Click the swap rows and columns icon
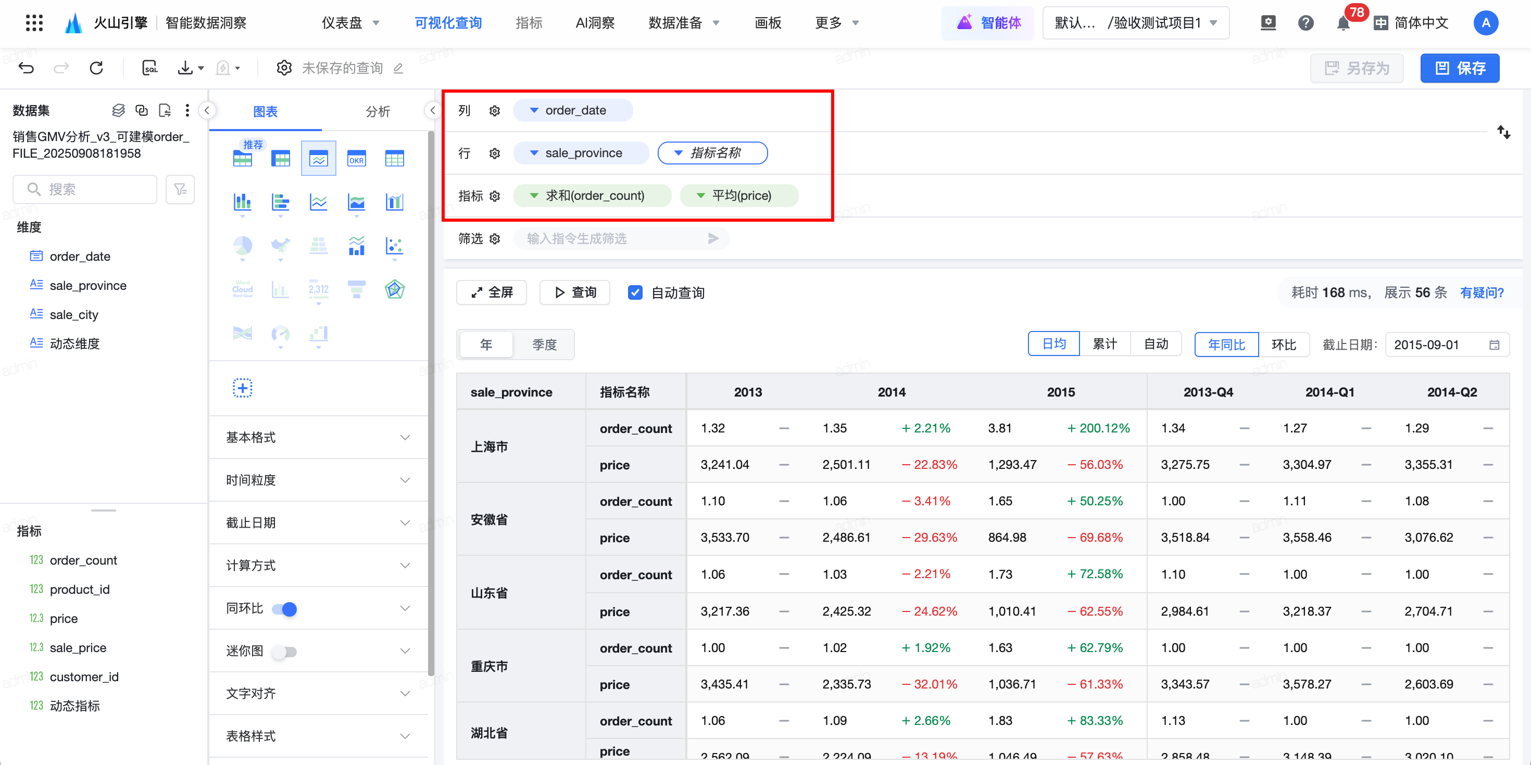Viewport: 1531px width, 765px height. click(1503, 132)
